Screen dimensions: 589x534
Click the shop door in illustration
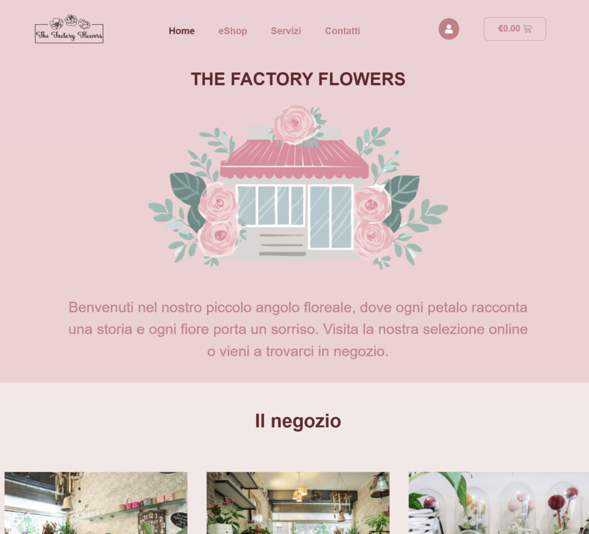click(331, 217)
